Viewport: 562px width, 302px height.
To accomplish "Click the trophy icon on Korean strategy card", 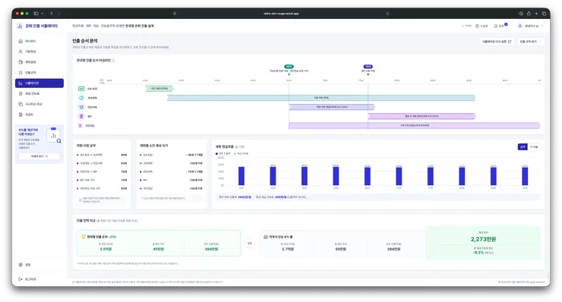I will 84,237.
